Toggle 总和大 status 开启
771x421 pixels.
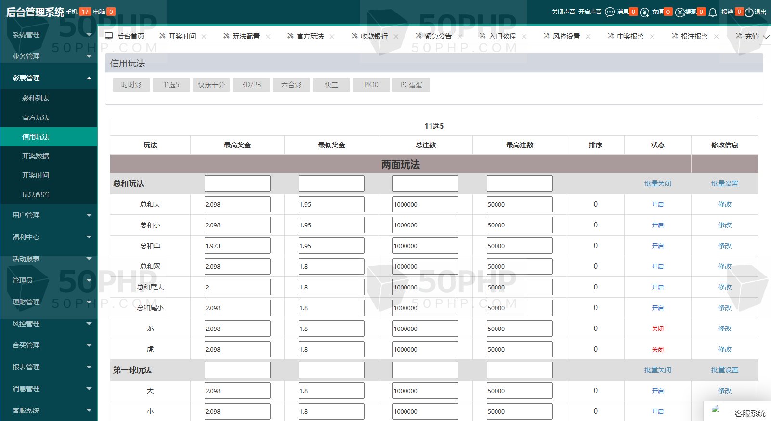[657, 205]
